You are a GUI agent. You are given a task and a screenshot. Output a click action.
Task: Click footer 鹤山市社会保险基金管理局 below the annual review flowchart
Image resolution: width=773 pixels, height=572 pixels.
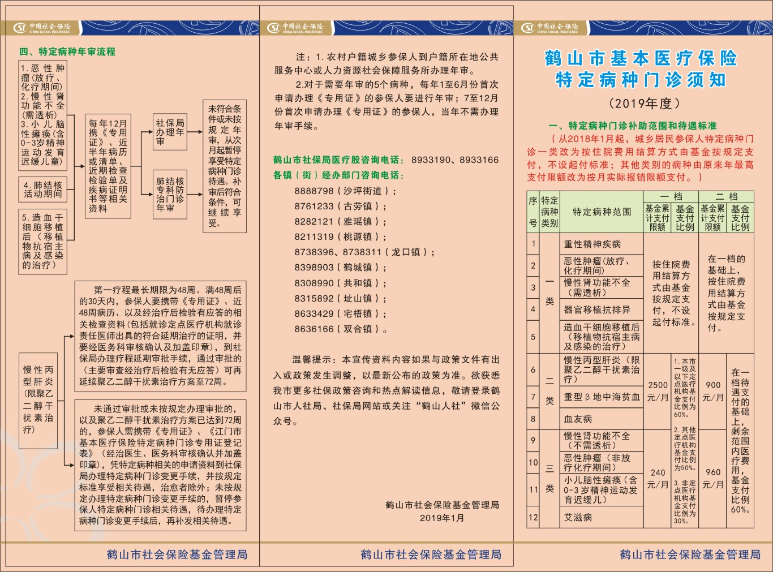tap(177, 554)
